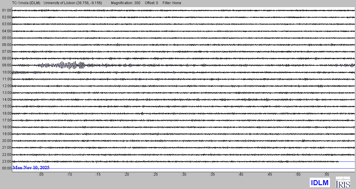Click the end of the 23:00 trace
This screenshot has width=356, height=189.
pos(338,161)
